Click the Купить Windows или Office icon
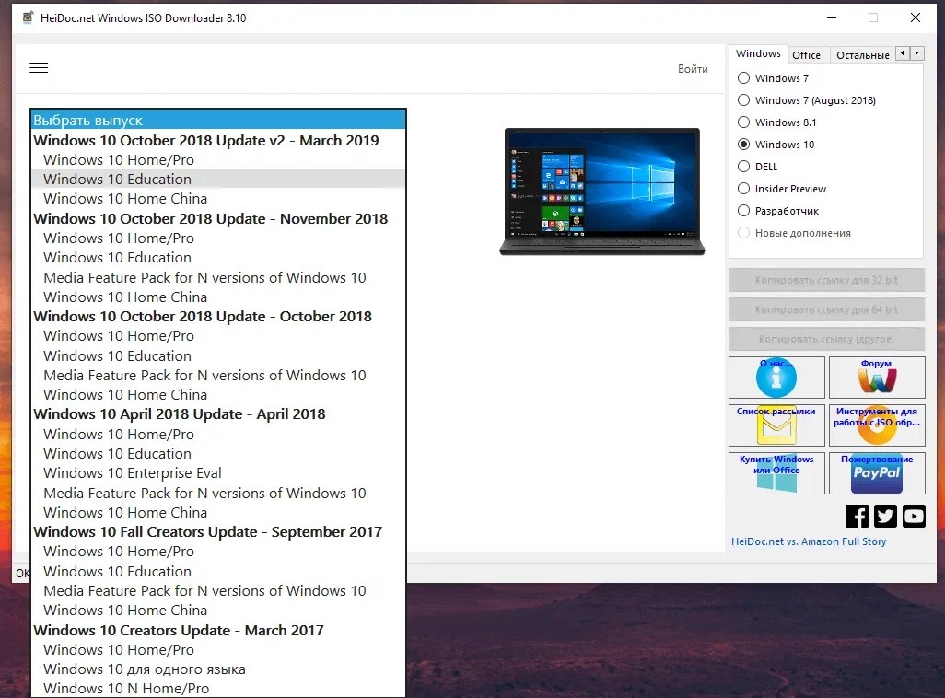The image size is (945, 698). 776,472
